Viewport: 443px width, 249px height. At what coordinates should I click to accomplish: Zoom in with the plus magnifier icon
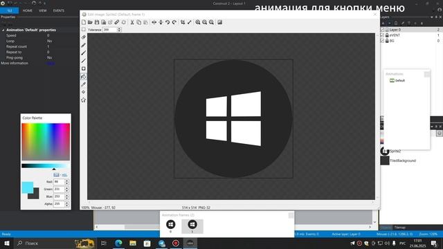tap(198, 22)
